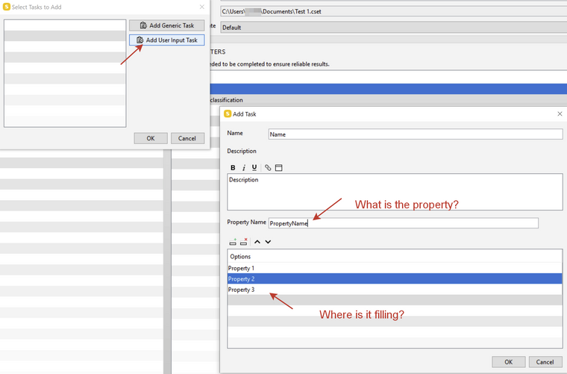The width and height of the screenshot is (567, 374).
Task: Click the Options column header
Action: (395, 257)
